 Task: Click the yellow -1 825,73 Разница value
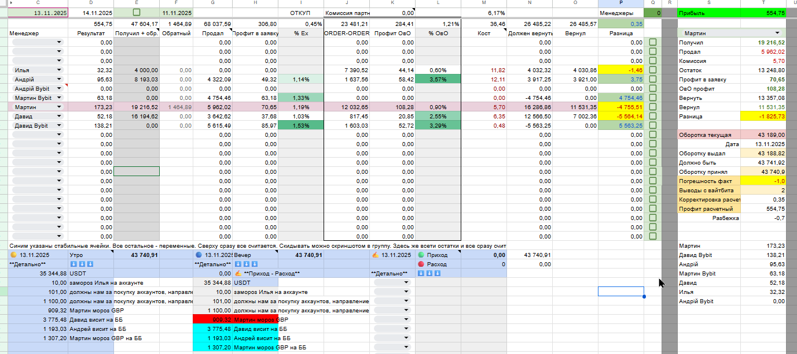(763, 116)
